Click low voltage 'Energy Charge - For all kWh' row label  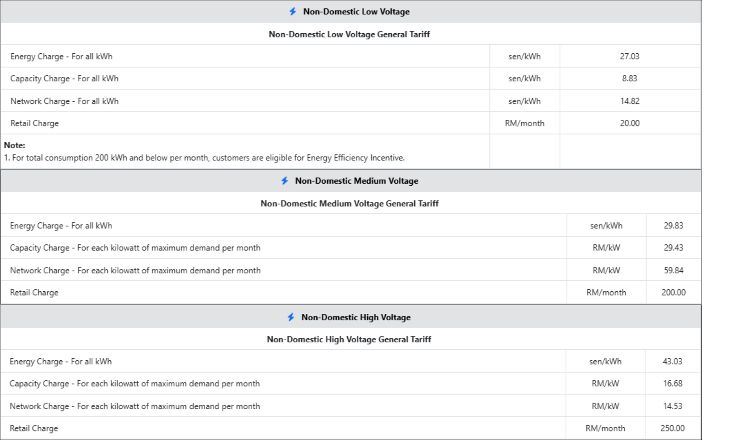coord(61,56)
